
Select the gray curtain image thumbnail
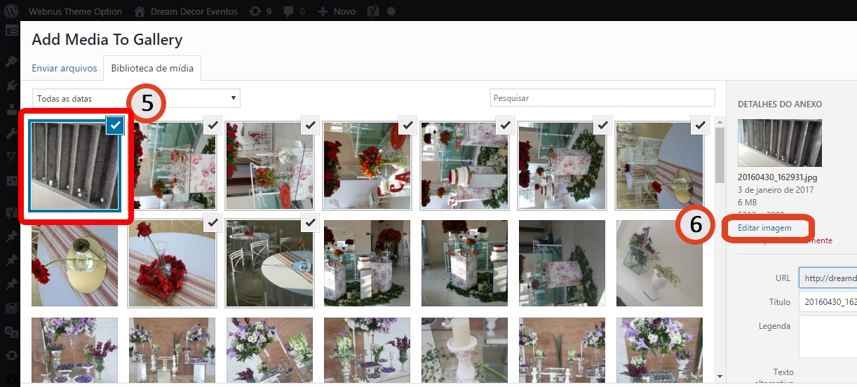[75, 165]
